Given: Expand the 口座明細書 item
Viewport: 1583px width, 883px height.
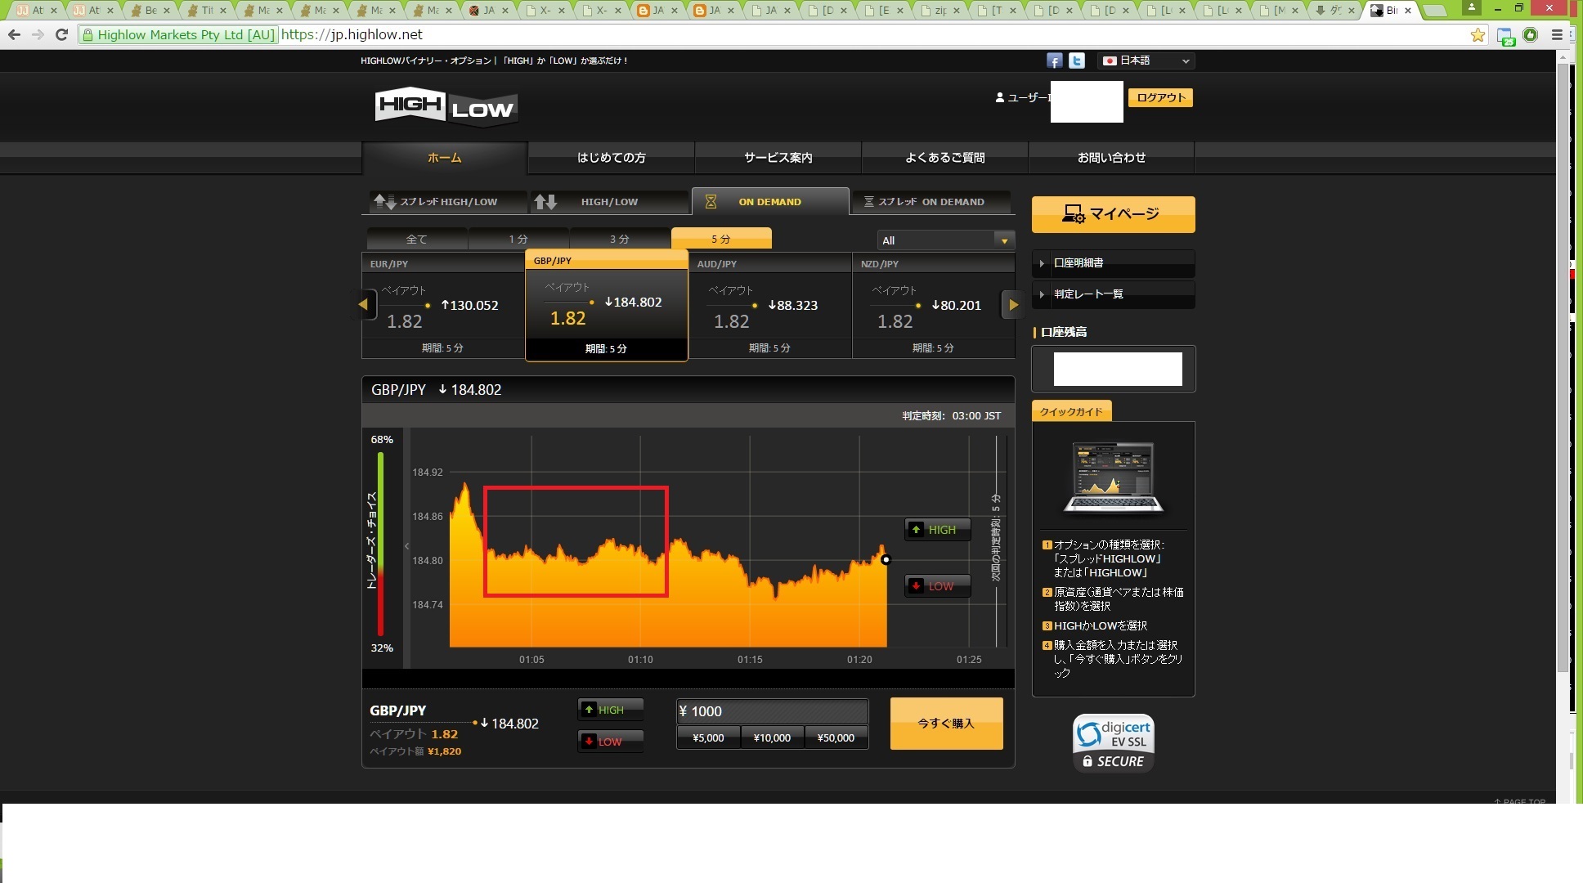Looking at the screenshot, I should tap(1113, 263).
